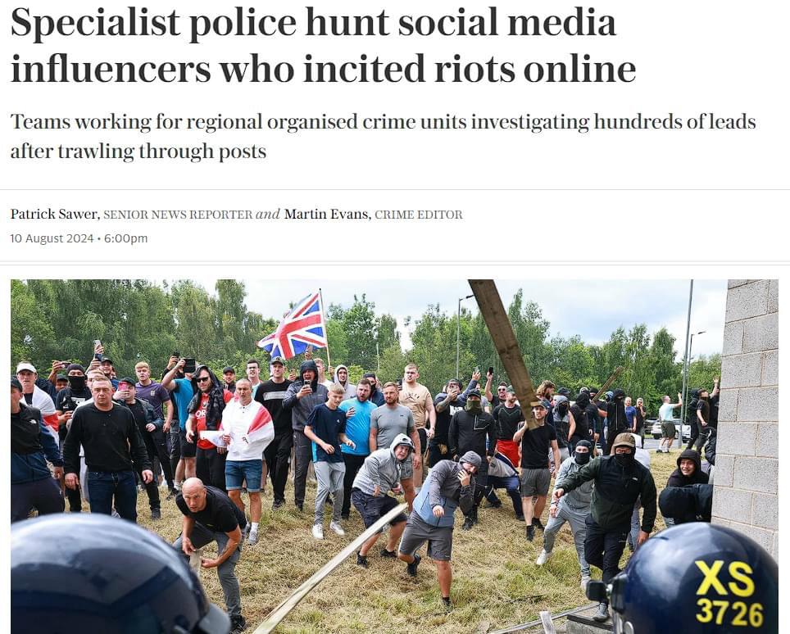Screen dimensions: 790x634
Task: Click the word Specialist in the headline
Action: tap(95, 23)
